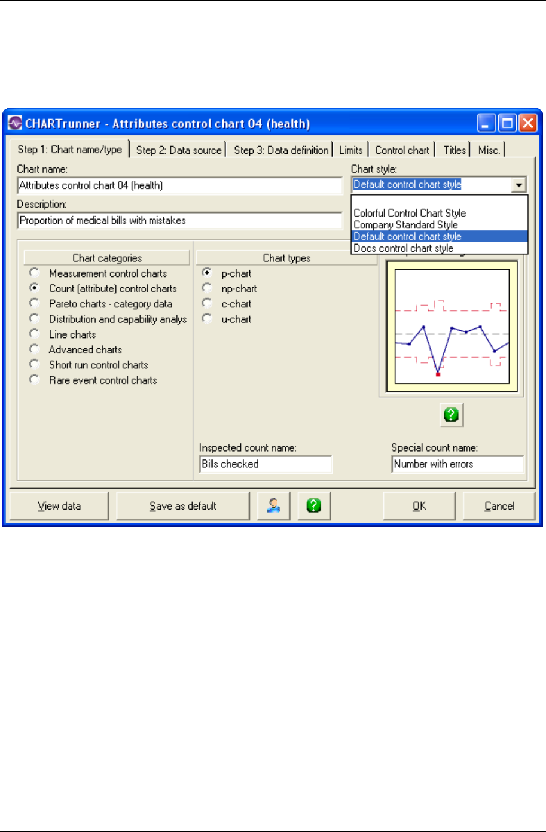Viewport: 546px width, 832px height.
Task: Click the Cancel button
Action: [x=499, y=506]
